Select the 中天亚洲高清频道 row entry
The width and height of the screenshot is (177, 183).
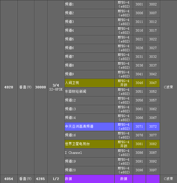click(79, 127)
